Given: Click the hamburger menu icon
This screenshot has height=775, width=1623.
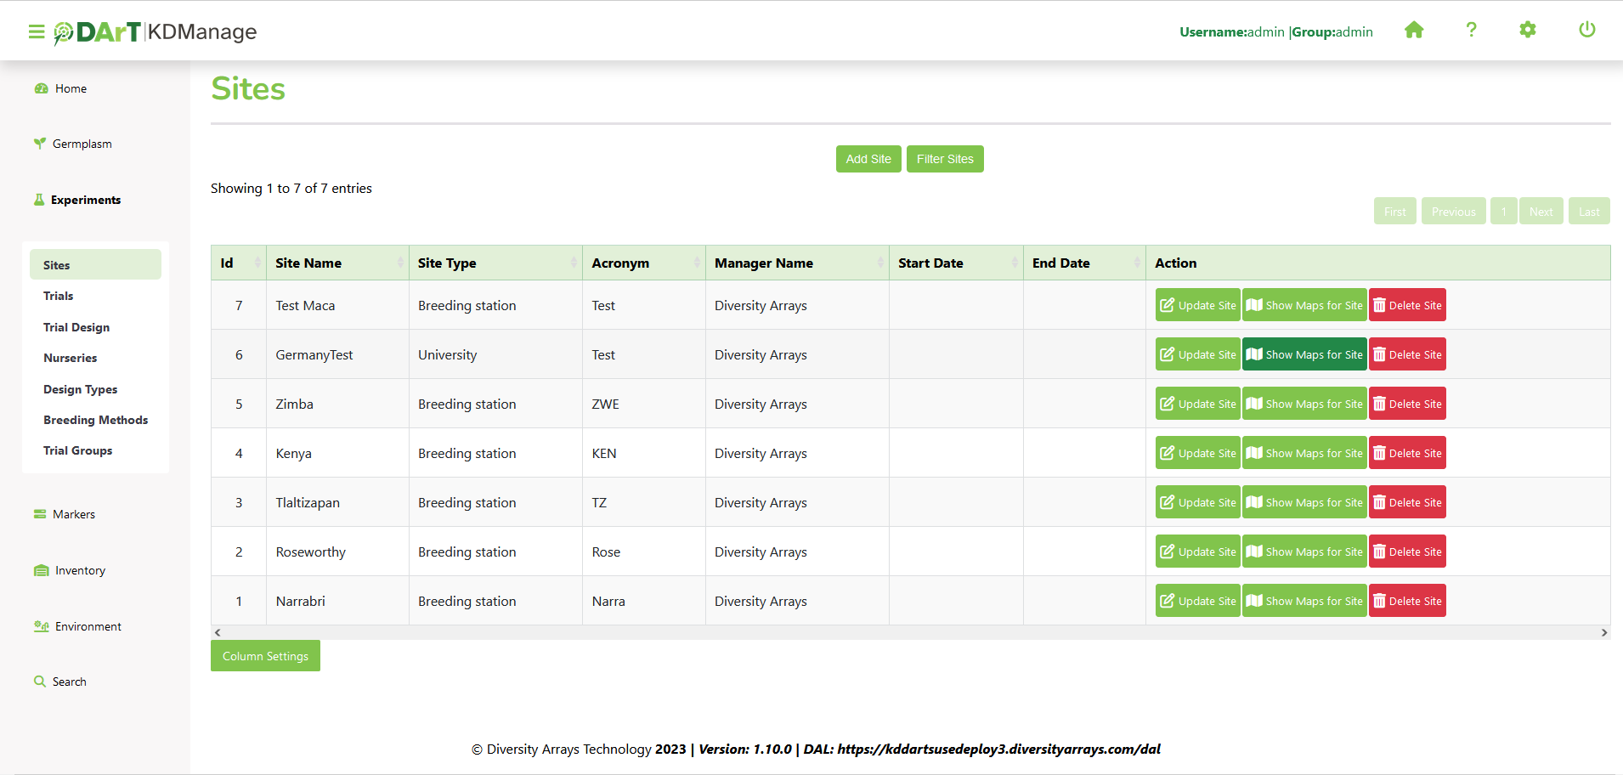Looking at the screenshot, I should [x=36, y=31].
